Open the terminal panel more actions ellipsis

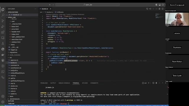159,83
